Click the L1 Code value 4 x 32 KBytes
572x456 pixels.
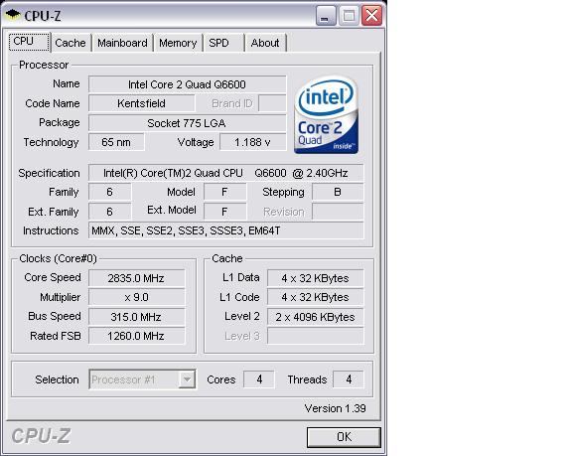[x=315, y=297]
